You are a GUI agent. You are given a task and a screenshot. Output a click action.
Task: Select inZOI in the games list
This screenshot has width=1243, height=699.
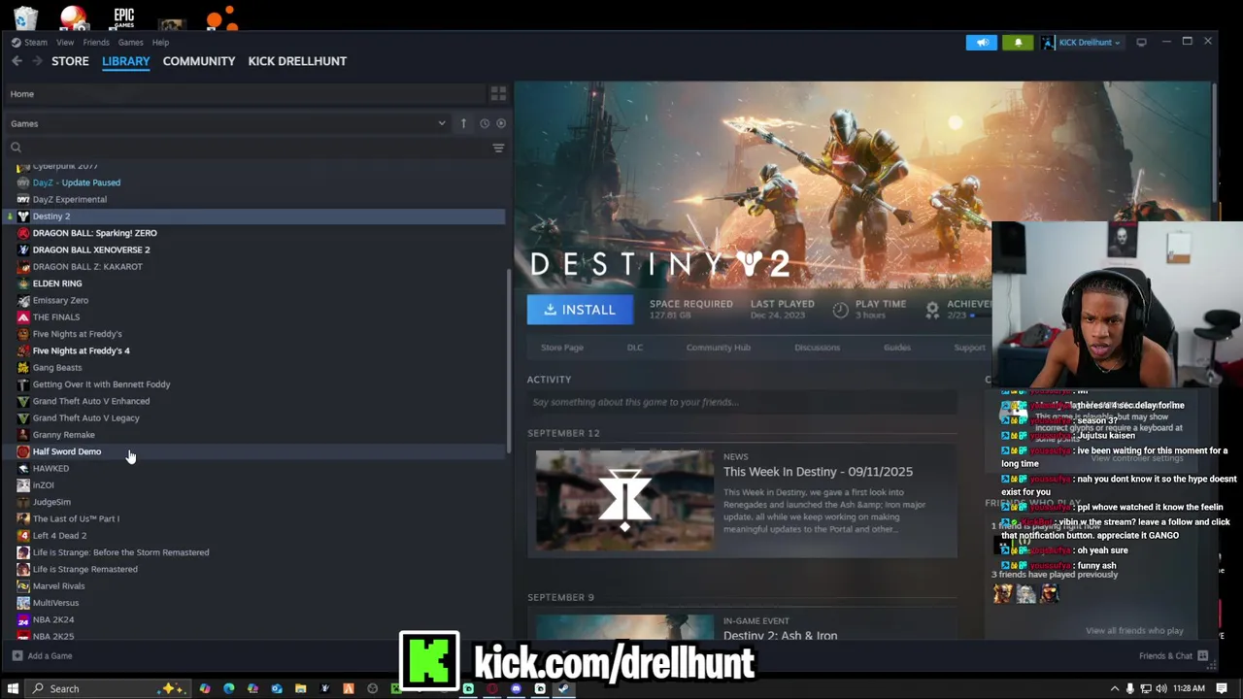[43, 485]
